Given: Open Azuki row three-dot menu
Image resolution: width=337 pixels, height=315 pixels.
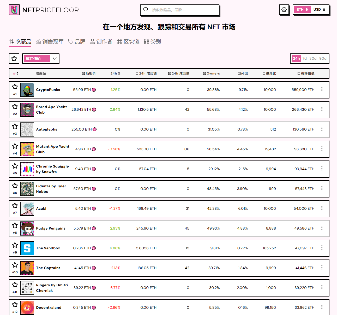Looking at the screenshot, I should click(322, 208).
